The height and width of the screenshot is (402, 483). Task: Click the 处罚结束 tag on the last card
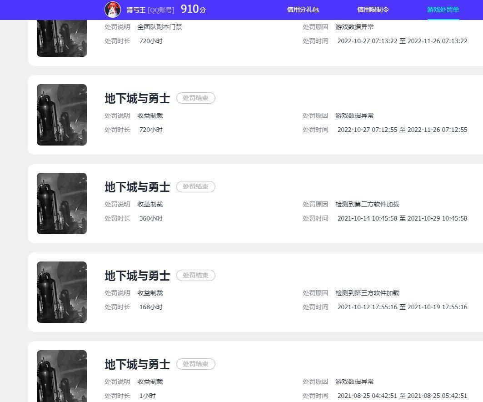pyautogui.click(x=195, y=364)
